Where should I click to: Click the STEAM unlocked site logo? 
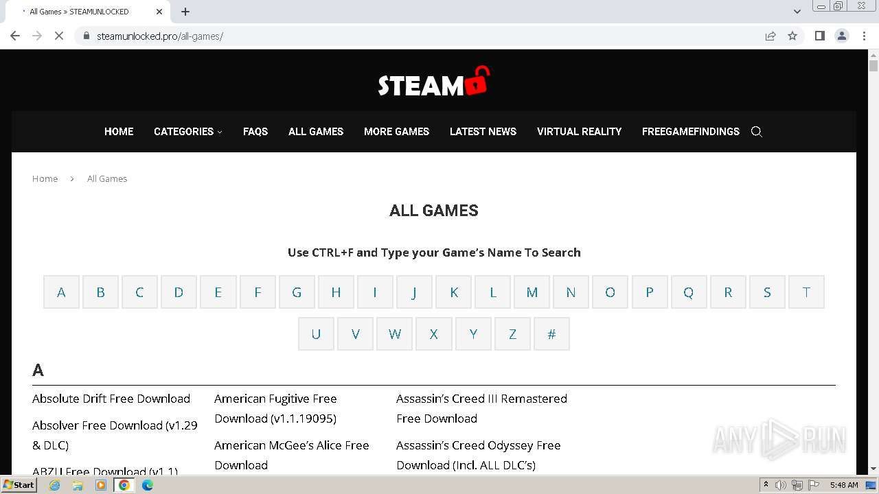pos(434,82)
